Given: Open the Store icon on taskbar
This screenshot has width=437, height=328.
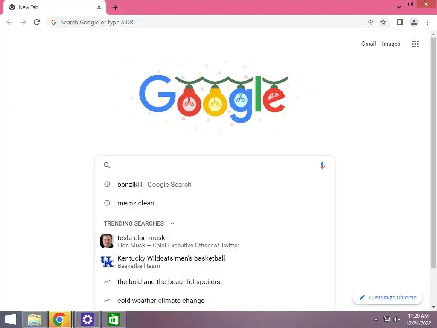Looking at the screenshot, I should coord(114,319).
